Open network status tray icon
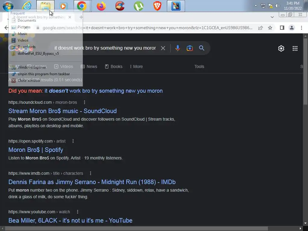The image size is (308, 231). point(263,6)
